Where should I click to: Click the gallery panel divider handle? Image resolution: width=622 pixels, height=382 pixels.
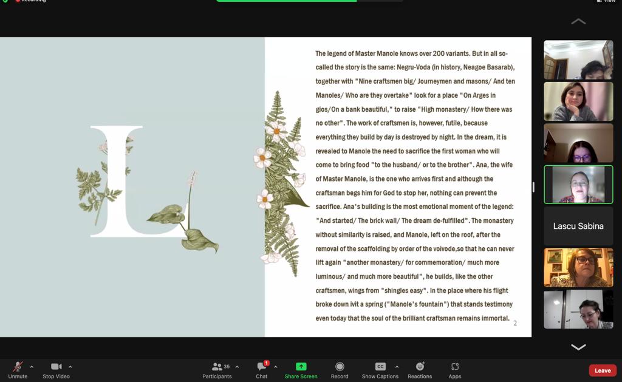coord(533,187)
